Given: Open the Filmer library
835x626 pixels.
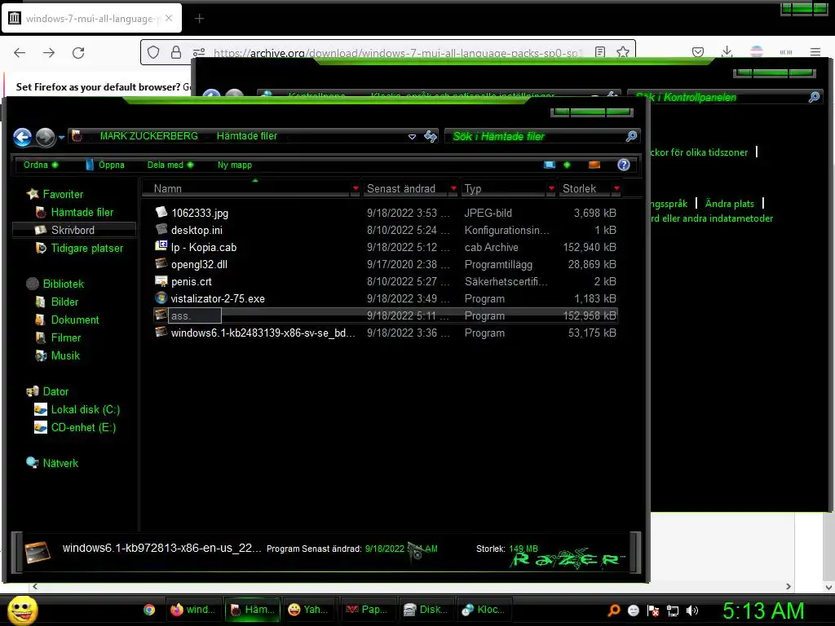Looking at the screenshot, I should coord(58,337).
